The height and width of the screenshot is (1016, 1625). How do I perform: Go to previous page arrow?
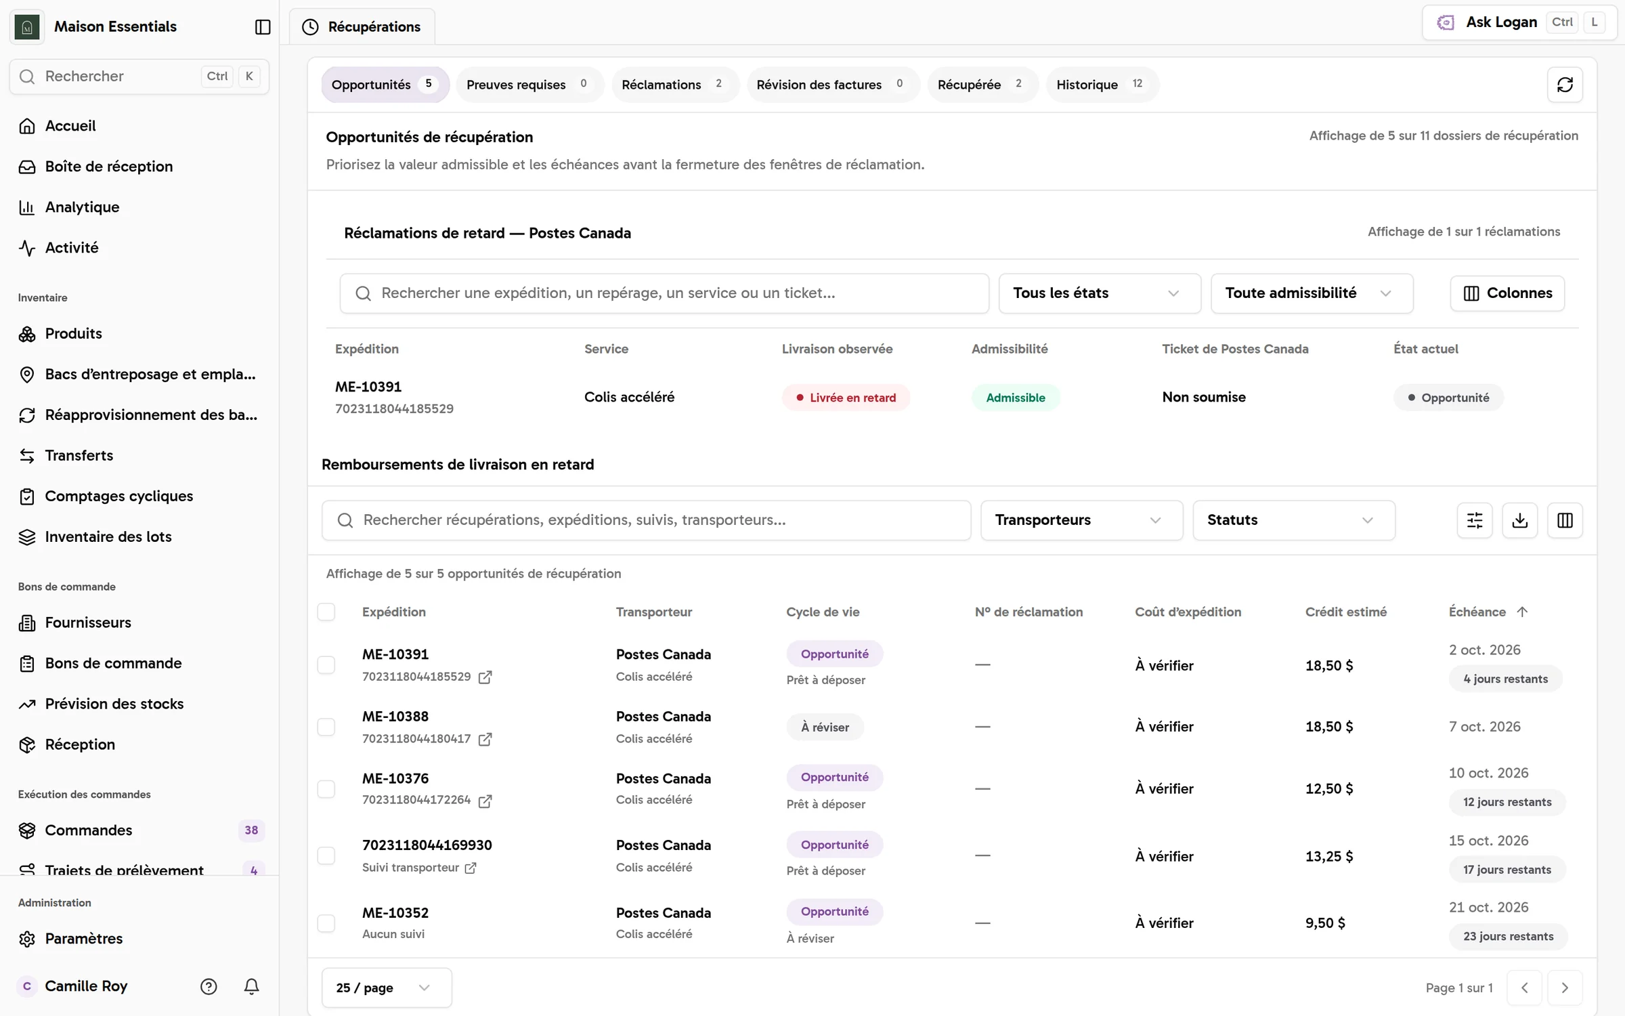tap(1524, 988)
